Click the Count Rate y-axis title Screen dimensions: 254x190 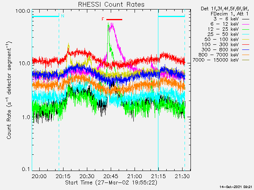click(x=9, y=90)
